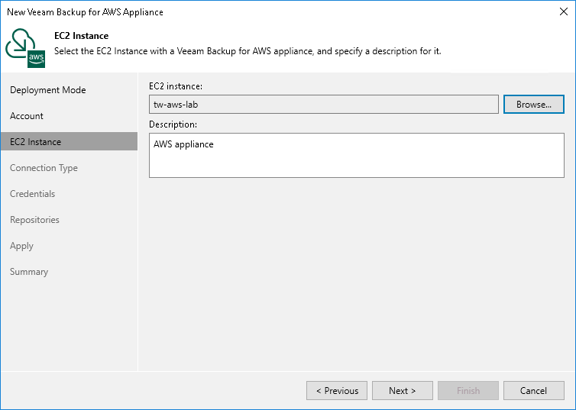Cancel the appliance wizard
The width and height of the screenshot is (576, 410).
click(534, 391)
